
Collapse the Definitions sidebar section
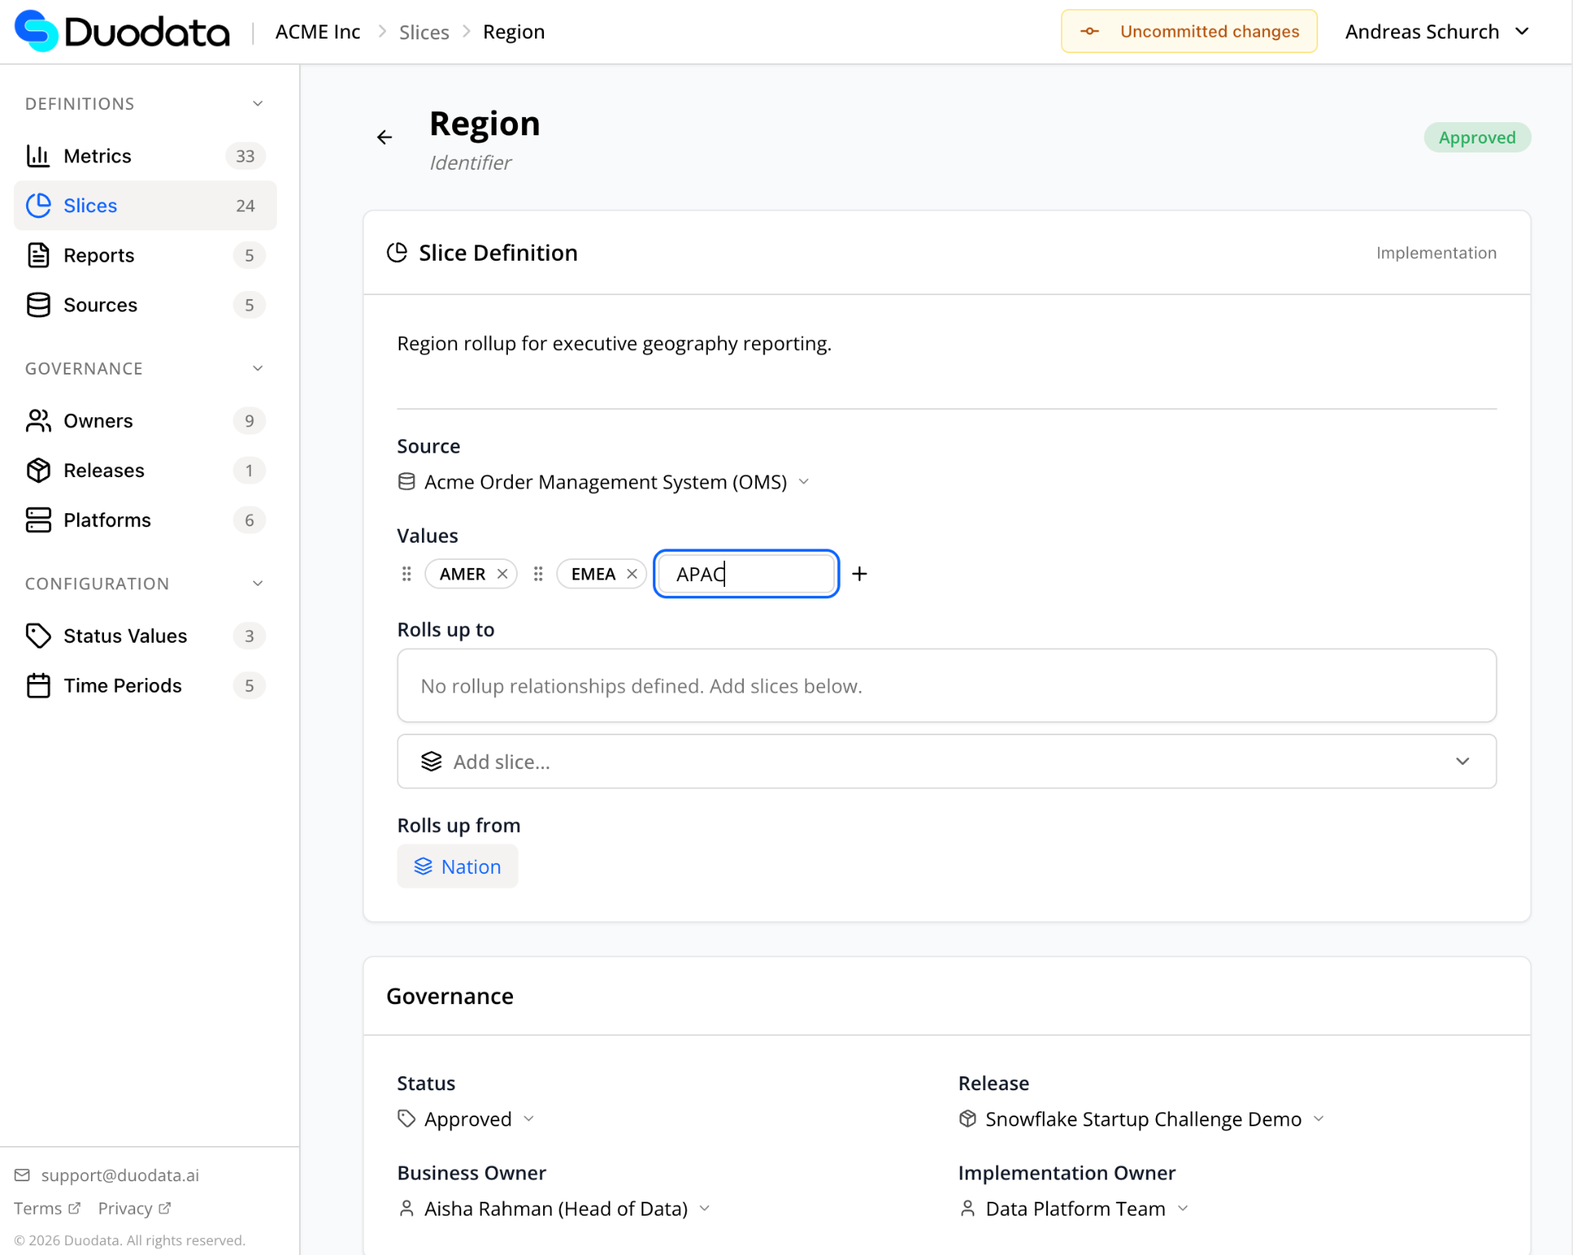tap(257, 103)
